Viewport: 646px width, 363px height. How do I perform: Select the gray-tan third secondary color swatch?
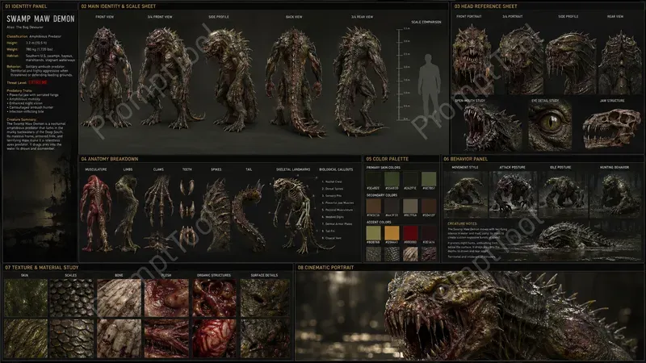pos(410,207)
